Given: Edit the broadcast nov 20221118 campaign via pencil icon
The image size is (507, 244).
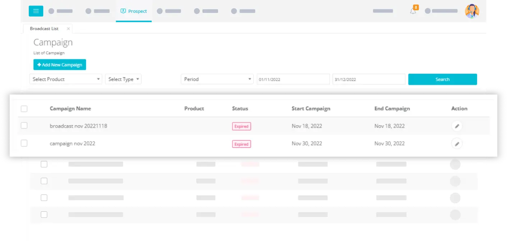Looking at the screenshot, I should [457, 126].
